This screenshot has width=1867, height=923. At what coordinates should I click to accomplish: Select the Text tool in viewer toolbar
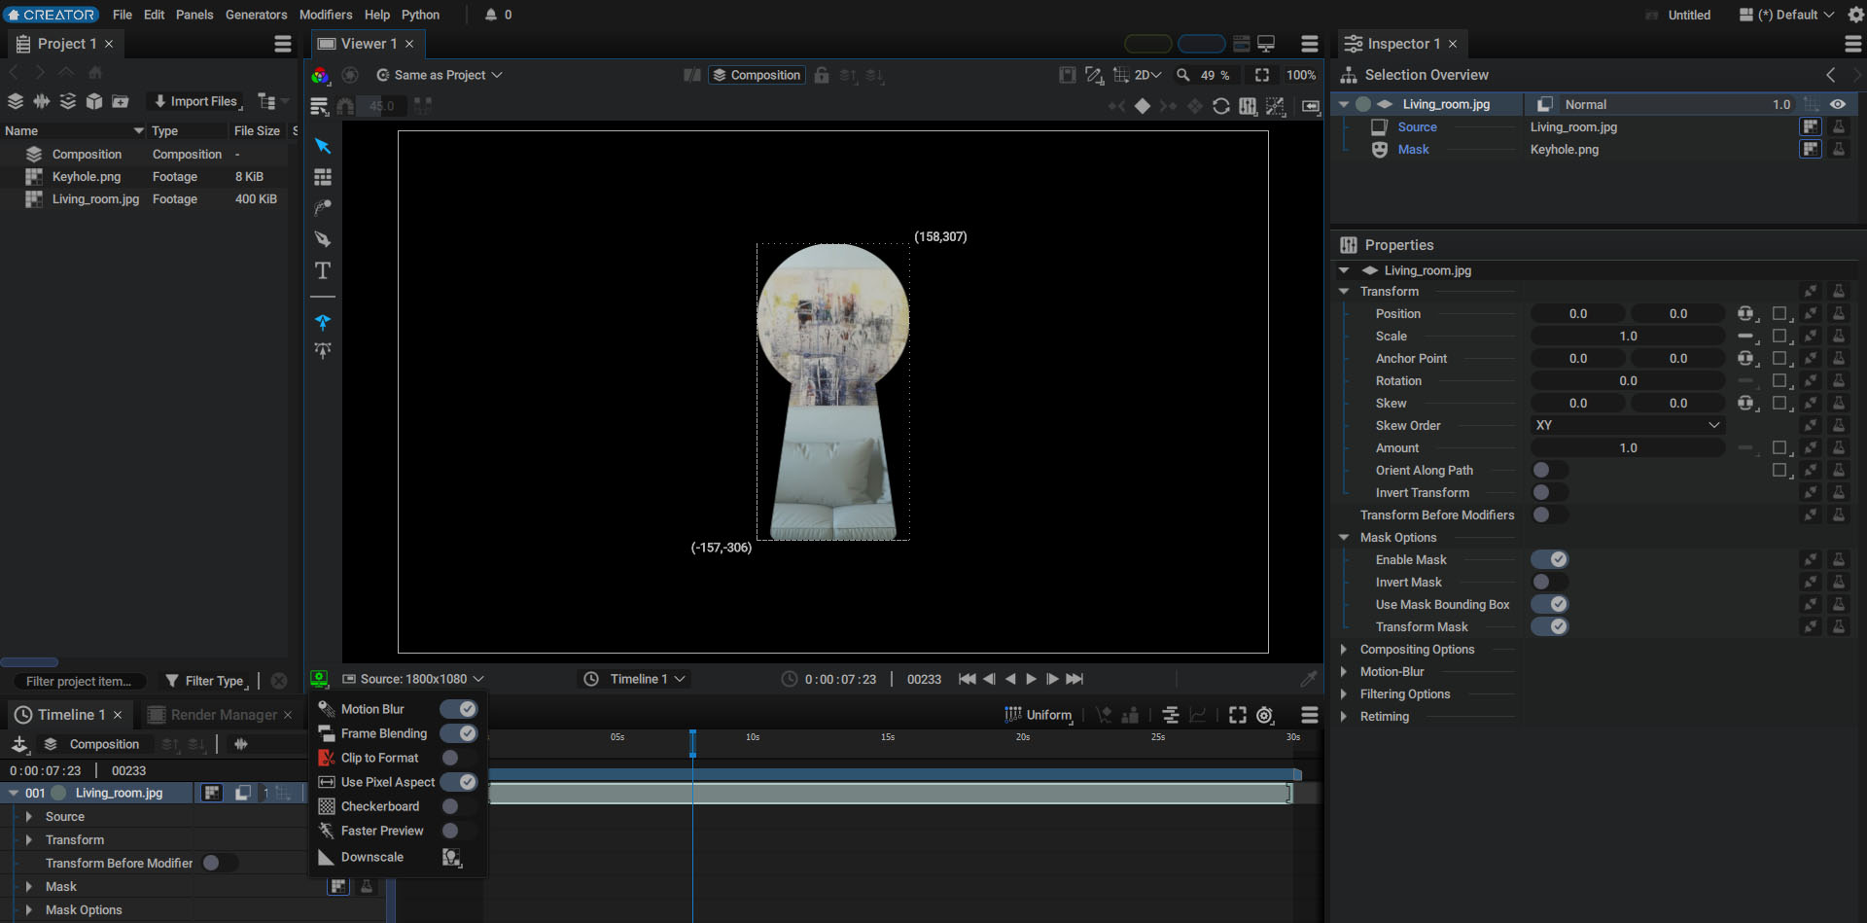(323, 270)
